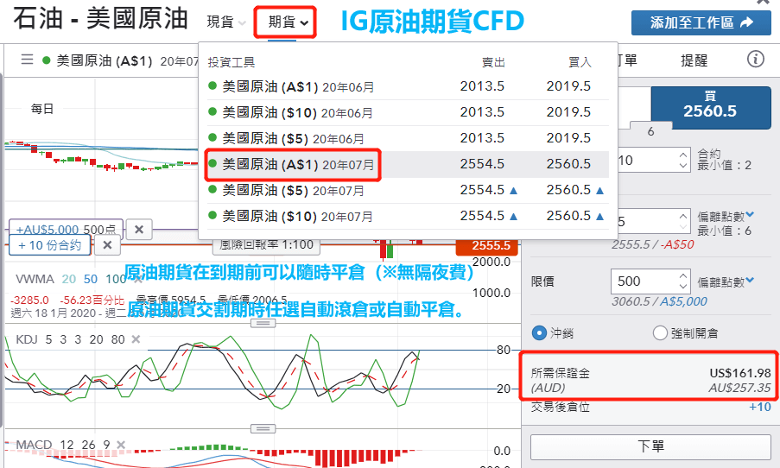780x468 pixels.
Task: Click the 2555.5 price marker on chart
Action: [x=487, y=246]
